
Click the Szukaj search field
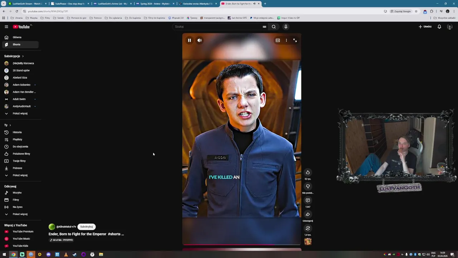(218, 27)
